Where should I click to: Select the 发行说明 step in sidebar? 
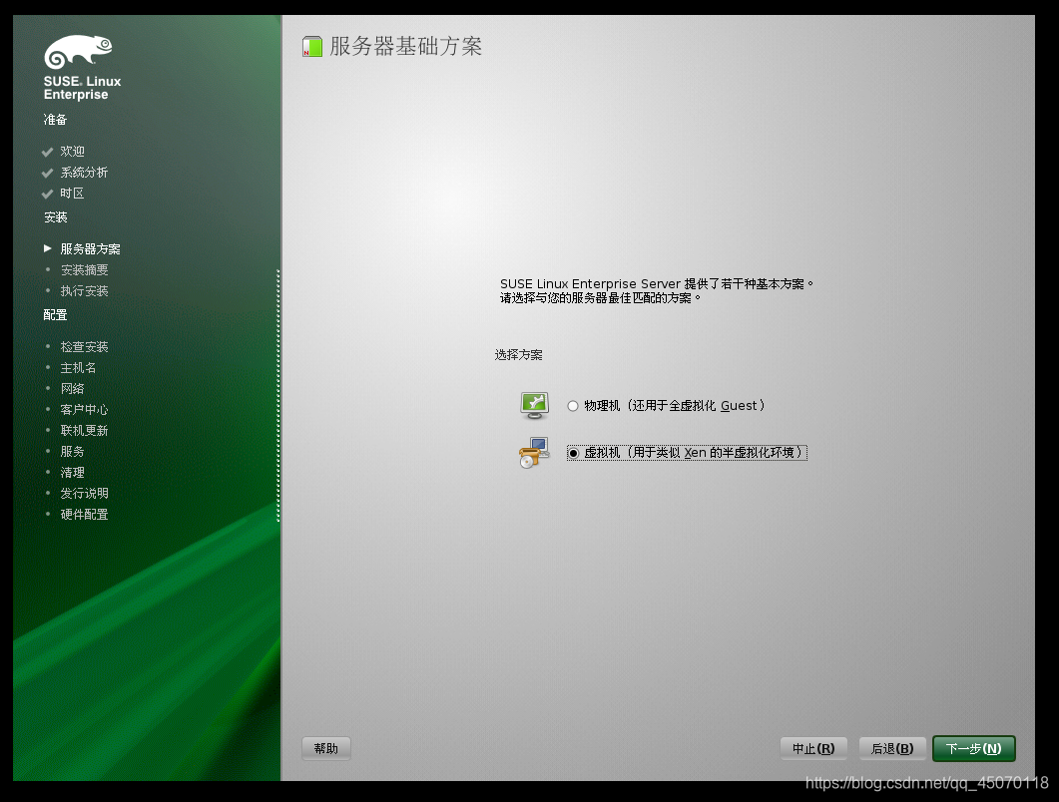(x=84, y=494)
